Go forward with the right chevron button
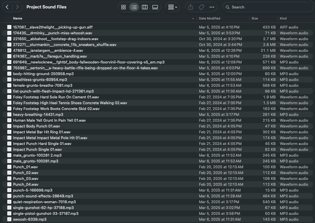The image size is (315, 223). click(x=17, y=7)
